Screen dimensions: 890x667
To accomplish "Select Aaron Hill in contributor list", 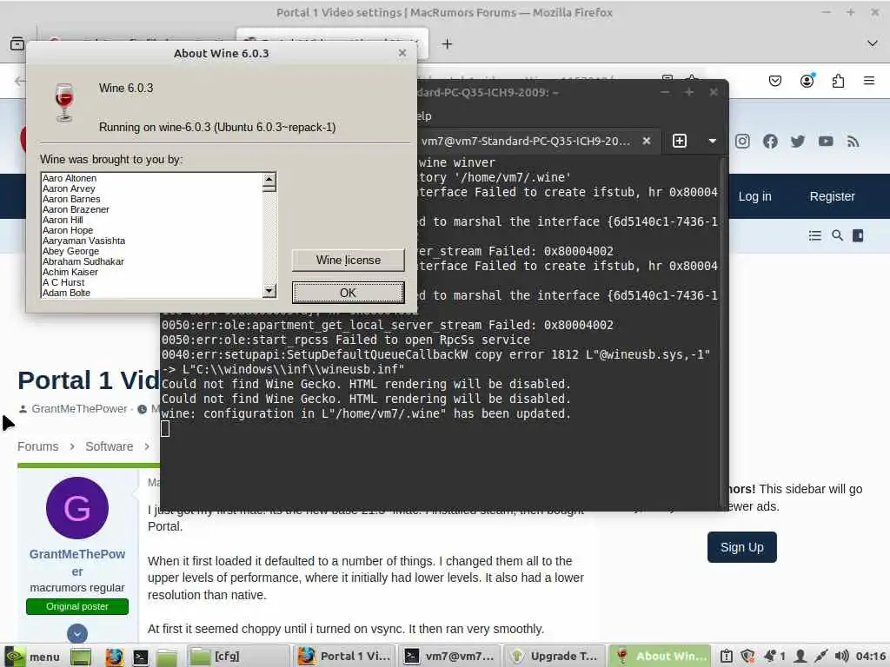I will pyautogui.click(x=63, y=220).
